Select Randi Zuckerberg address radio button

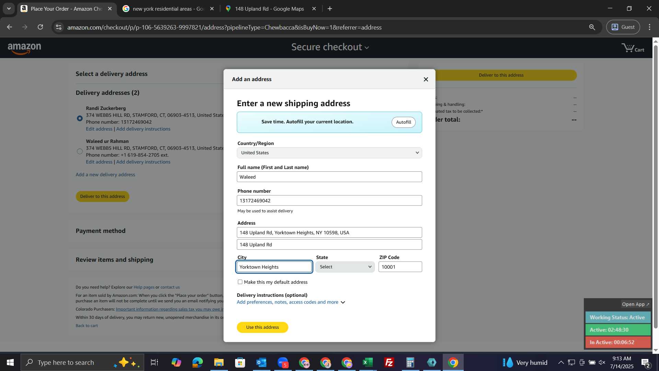point(80,119)
